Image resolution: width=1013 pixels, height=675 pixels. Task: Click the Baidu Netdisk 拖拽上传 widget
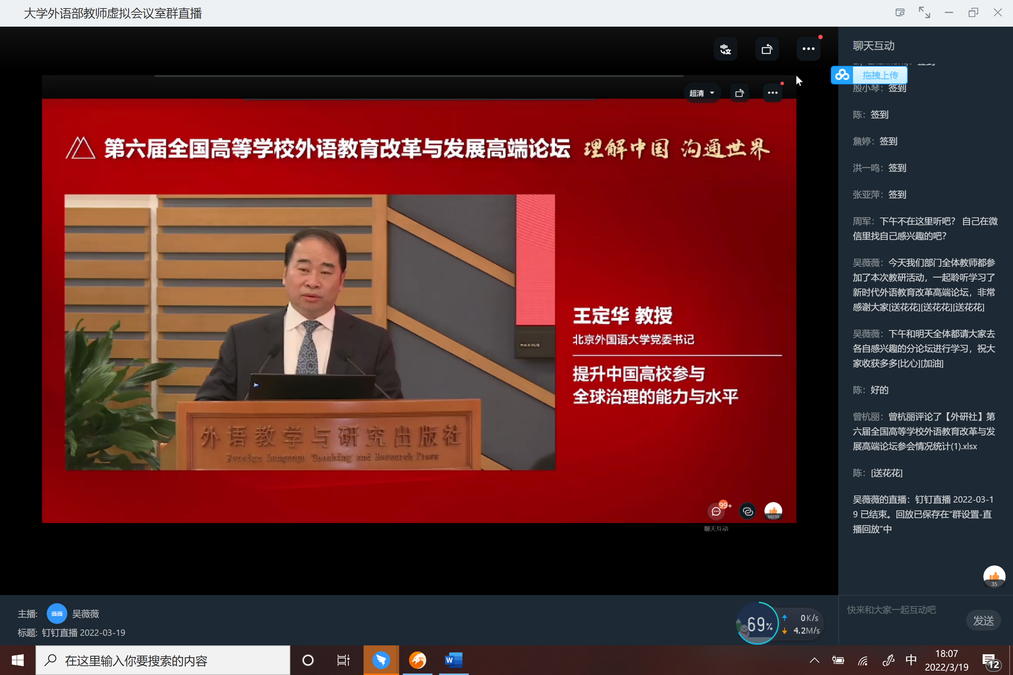pyautogui.click(x=869, y=75)
